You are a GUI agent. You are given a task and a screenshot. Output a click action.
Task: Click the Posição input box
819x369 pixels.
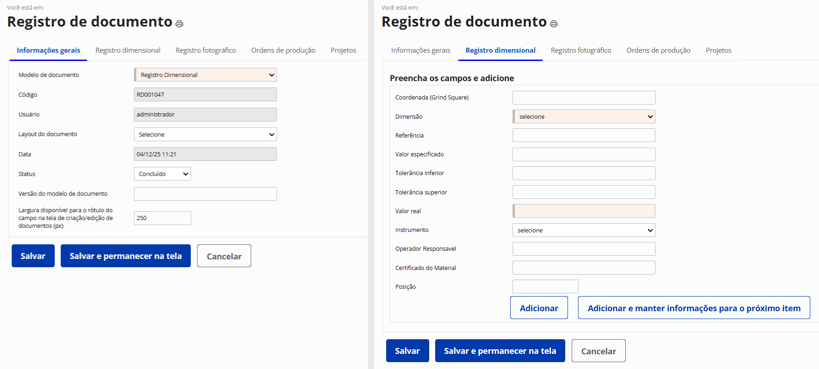click(x=545, y=286)
